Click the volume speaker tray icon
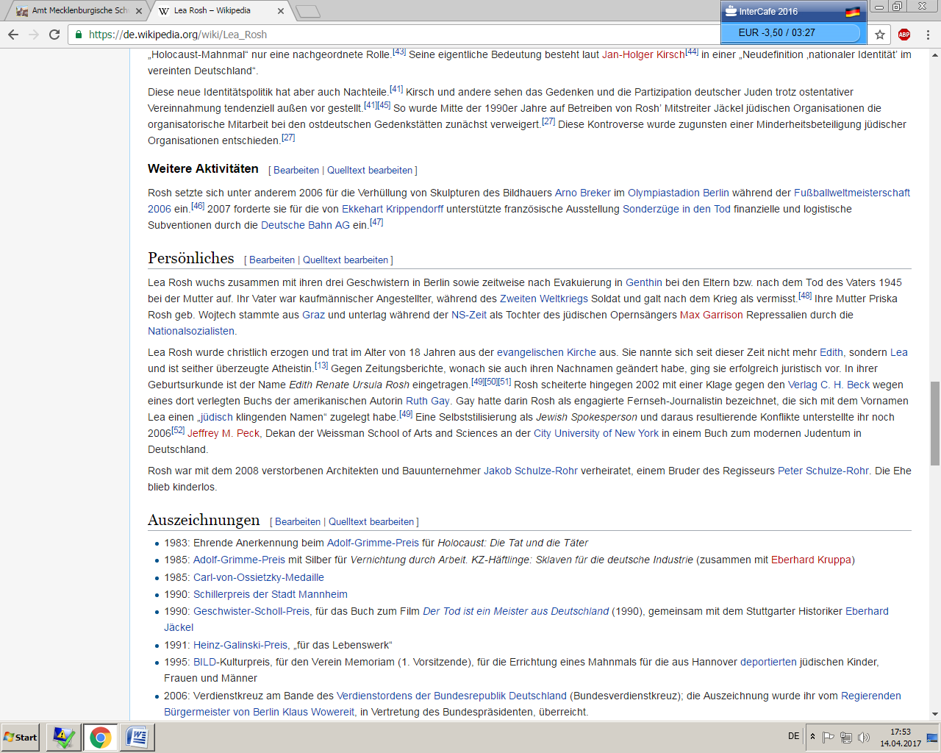Screen dimensions: 941x753 pos(864,737)
